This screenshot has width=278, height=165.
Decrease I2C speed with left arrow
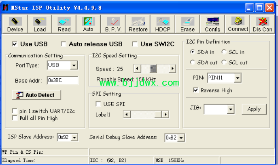[x=137, y=69]
